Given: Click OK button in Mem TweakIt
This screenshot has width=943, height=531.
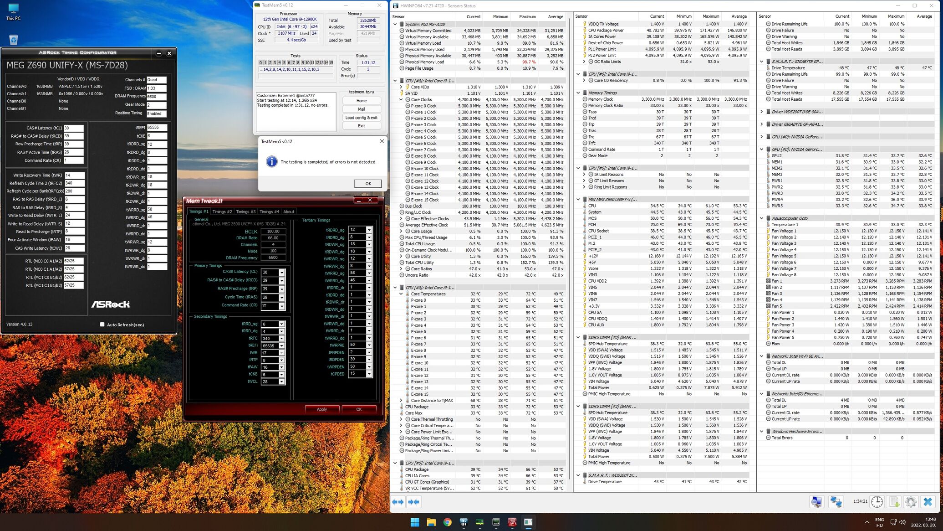Looking at the screenshot, I should tap(359, 409).
